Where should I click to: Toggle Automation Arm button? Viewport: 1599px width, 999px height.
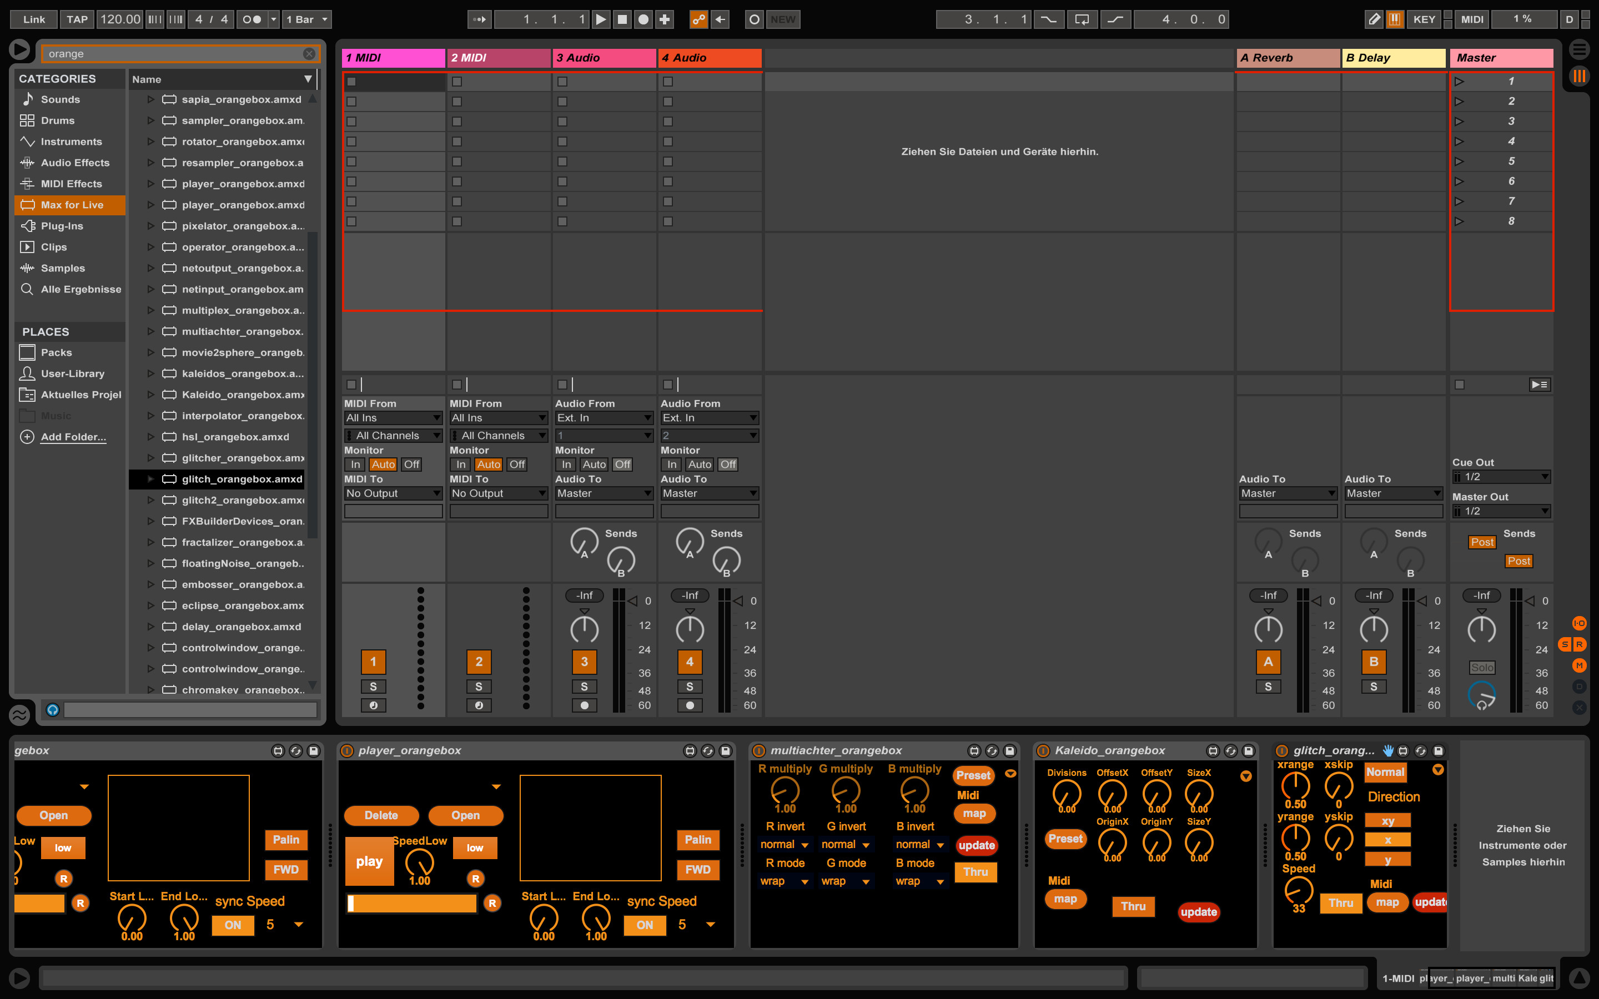(698, 19)
